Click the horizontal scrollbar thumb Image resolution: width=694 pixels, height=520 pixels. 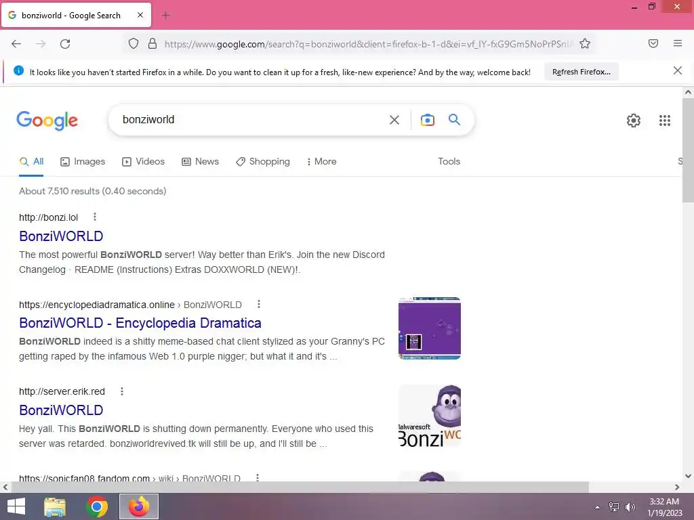tap(300, 487)
